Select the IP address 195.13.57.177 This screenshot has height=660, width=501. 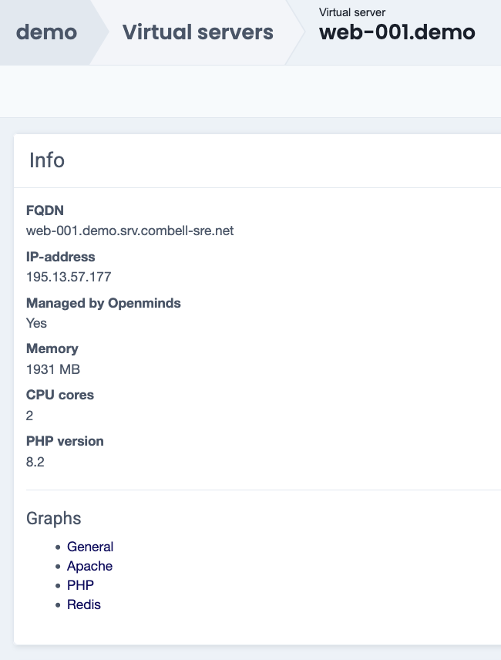(x=69, y=277)
